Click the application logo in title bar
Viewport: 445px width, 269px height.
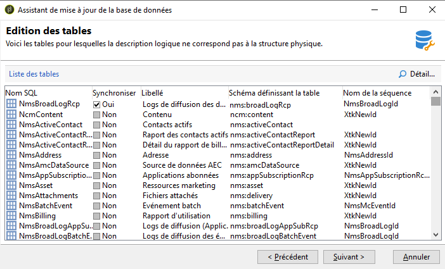10,9
